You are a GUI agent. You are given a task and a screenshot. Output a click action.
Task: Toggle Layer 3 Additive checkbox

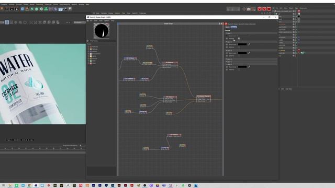[x=239, y=56]
